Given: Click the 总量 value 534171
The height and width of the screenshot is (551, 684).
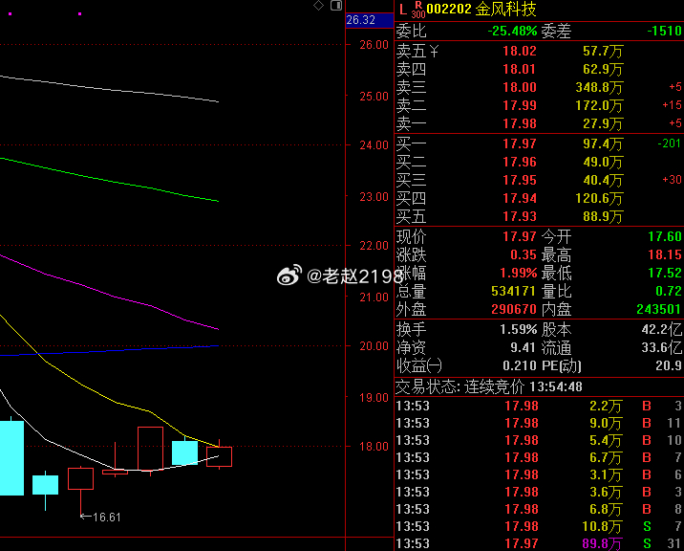Looking at the screenshot, I should click(513, 291).
